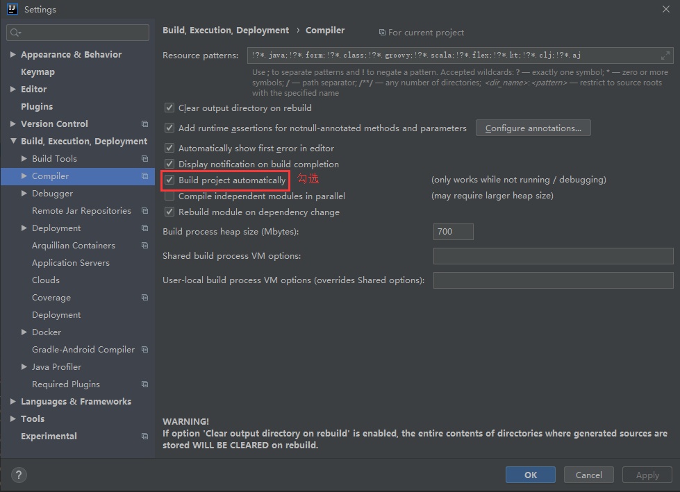This screenshot has width=680, height=492.
Task: Click the Cancel button
Action: [x=588, y=475]
